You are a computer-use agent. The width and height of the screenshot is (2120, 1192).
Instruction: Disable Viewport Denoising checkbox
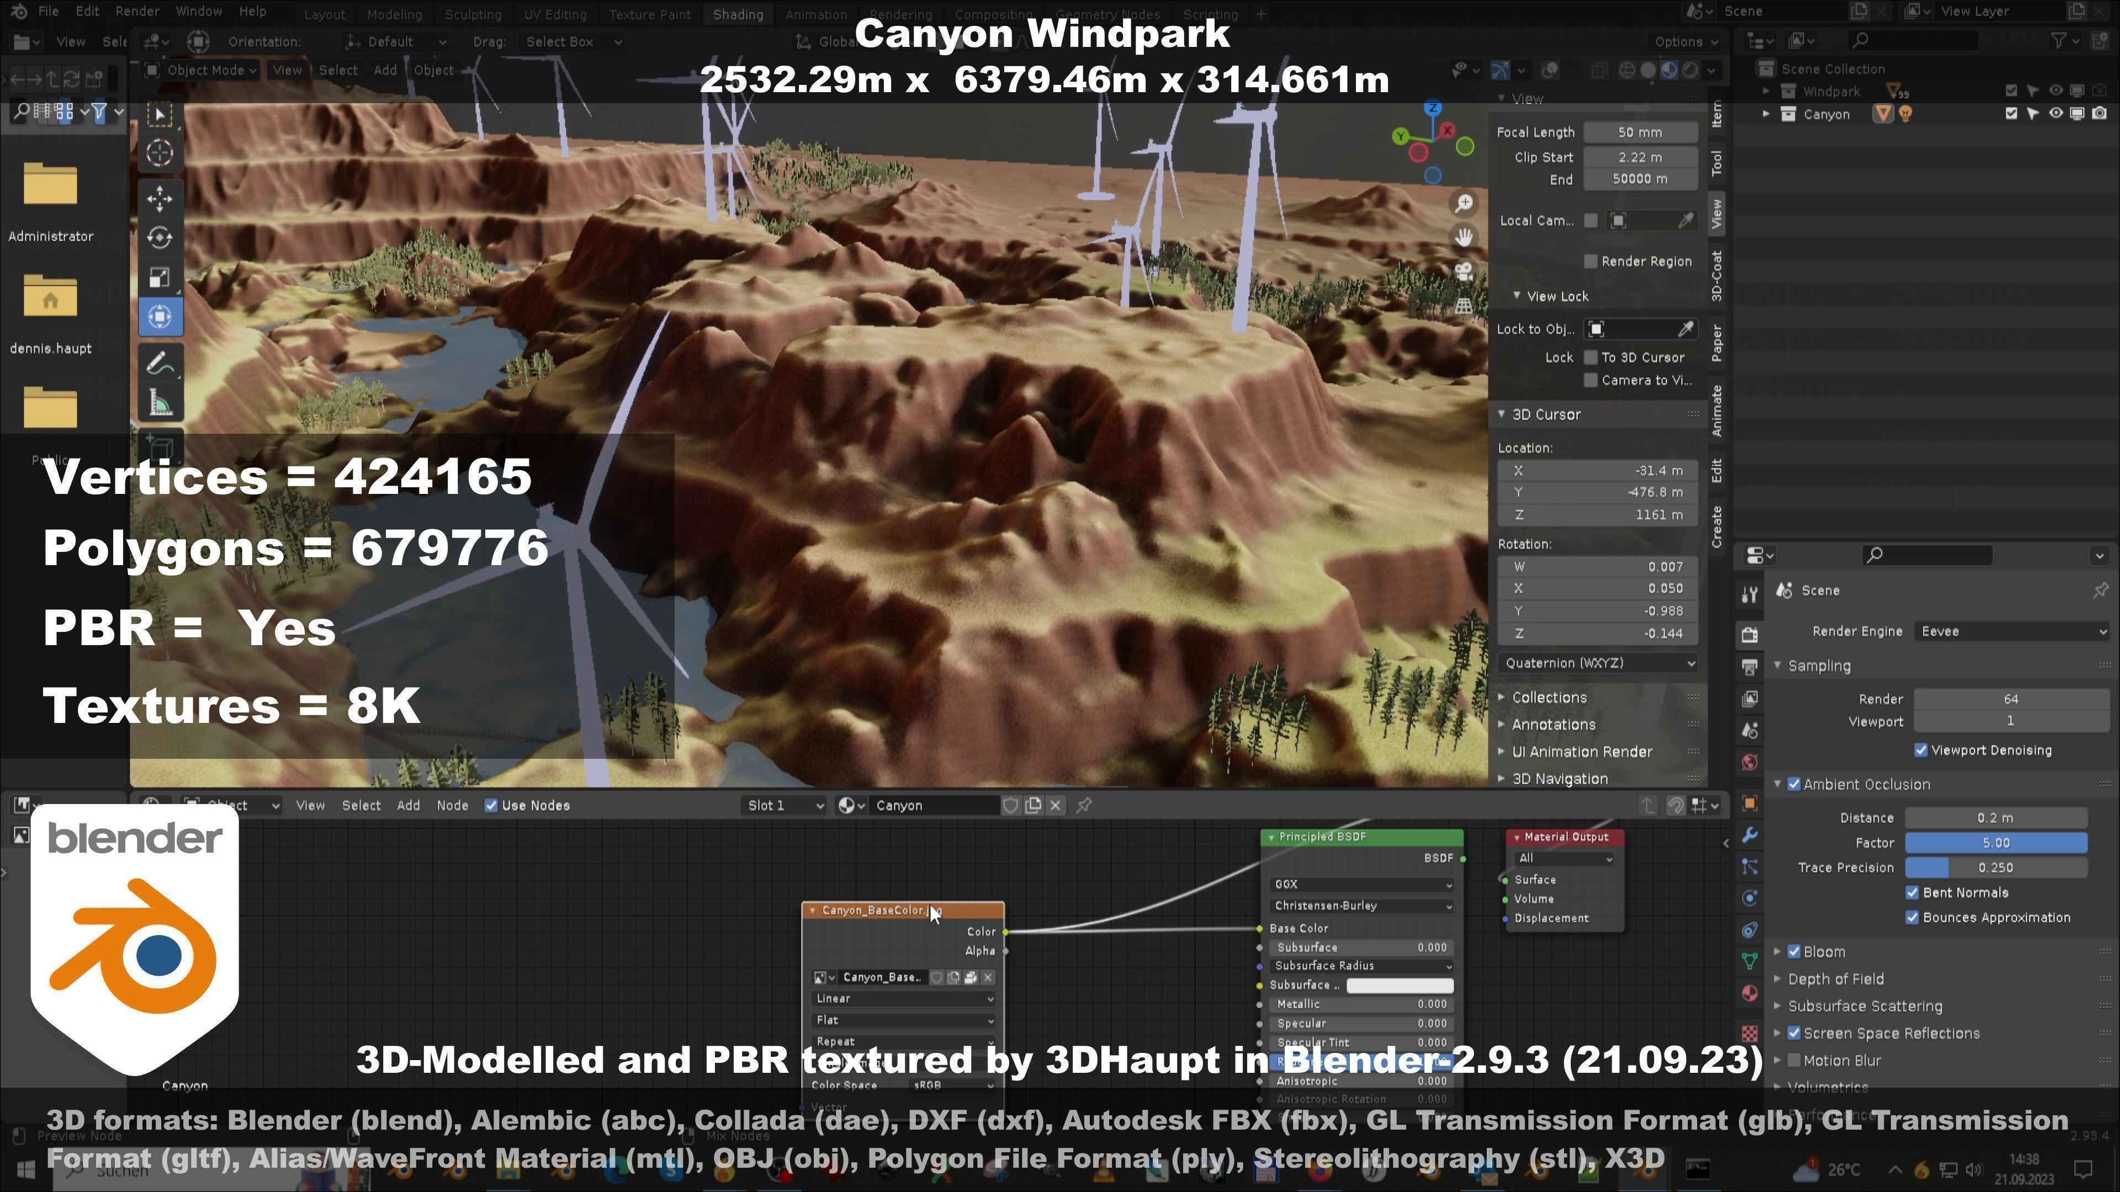1921,751
